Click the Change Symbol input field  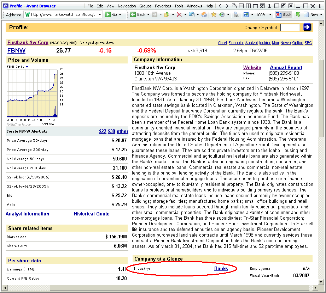pyautogui.click(x=290, y=27)
